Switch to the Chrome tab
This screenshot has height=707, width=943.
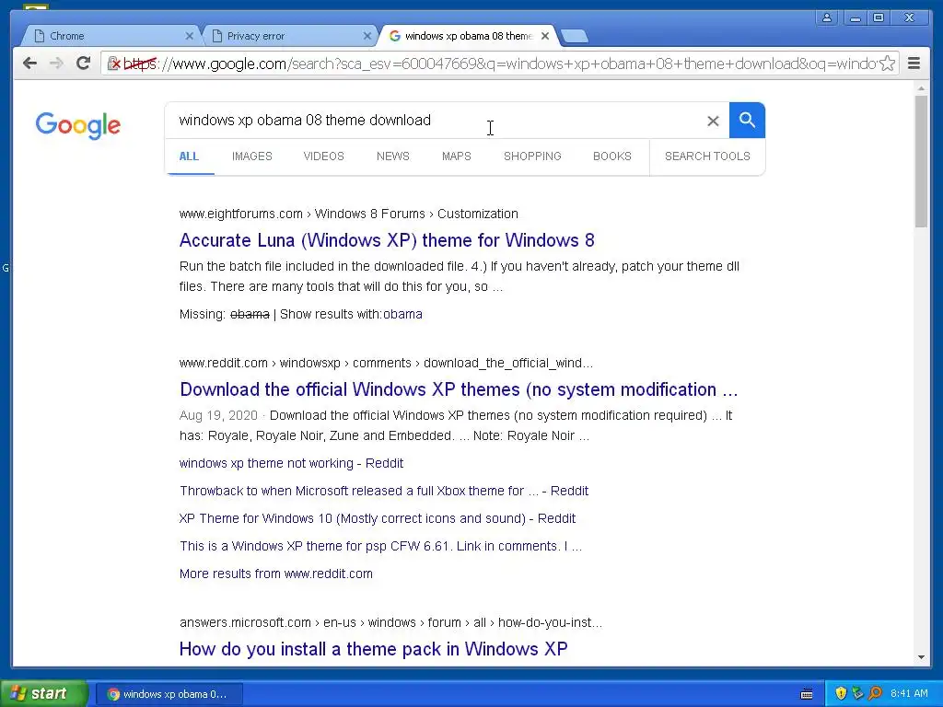[x=111, y=36]
